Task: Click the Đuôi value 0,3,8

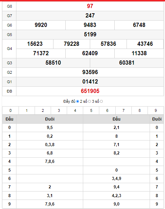Action: tap(50, 145)
